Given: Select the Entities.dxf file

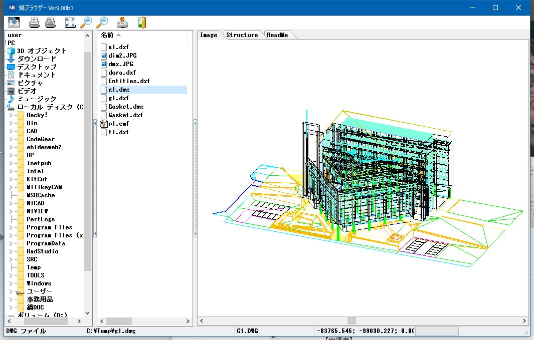Looking at the screenshot, I should (x=129, y=81).
